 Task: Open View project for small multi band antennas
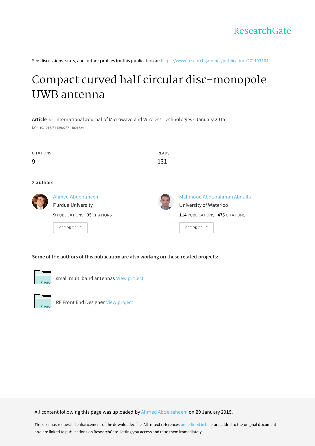130,278
